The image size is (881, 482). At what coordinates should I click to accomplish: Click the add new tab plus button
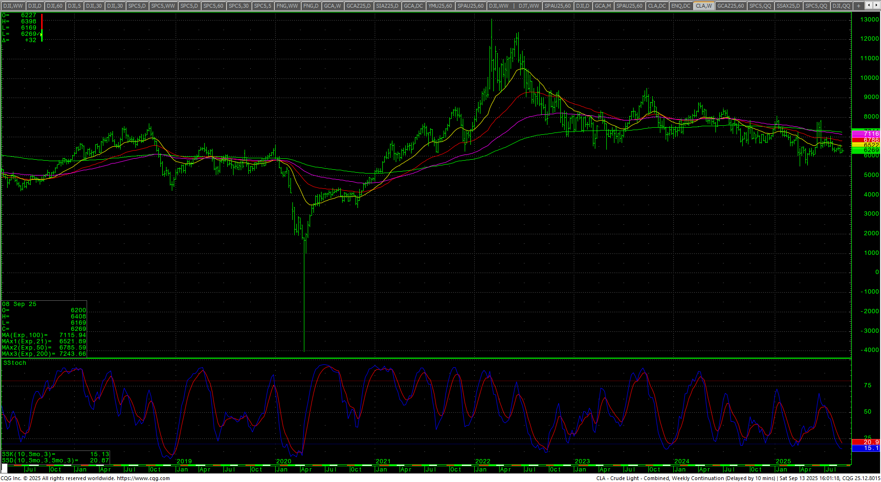click(859, 6)
